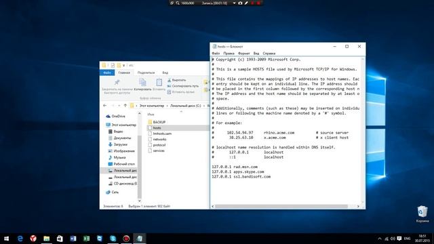Open recent locations dropdown in Explorer navigation
This screenshot has width=434, height=244.
click(x=119, y=106)
